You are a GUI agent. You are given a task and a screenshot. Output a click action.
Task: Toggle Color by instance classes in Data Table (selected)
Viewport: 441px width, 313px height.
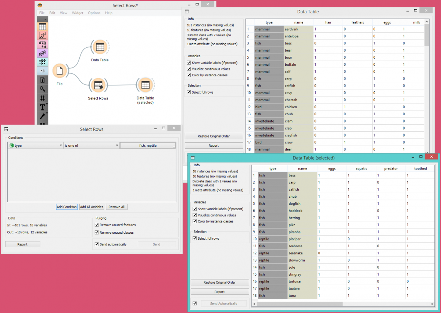[x=195, y=222]
